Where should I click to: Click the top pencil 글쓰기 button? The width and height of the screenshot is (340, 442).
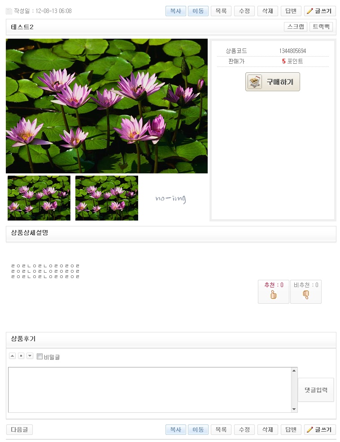pos(320,11)
